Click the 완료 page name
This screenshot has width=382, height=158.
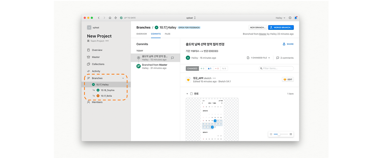(x=196, y=94)
